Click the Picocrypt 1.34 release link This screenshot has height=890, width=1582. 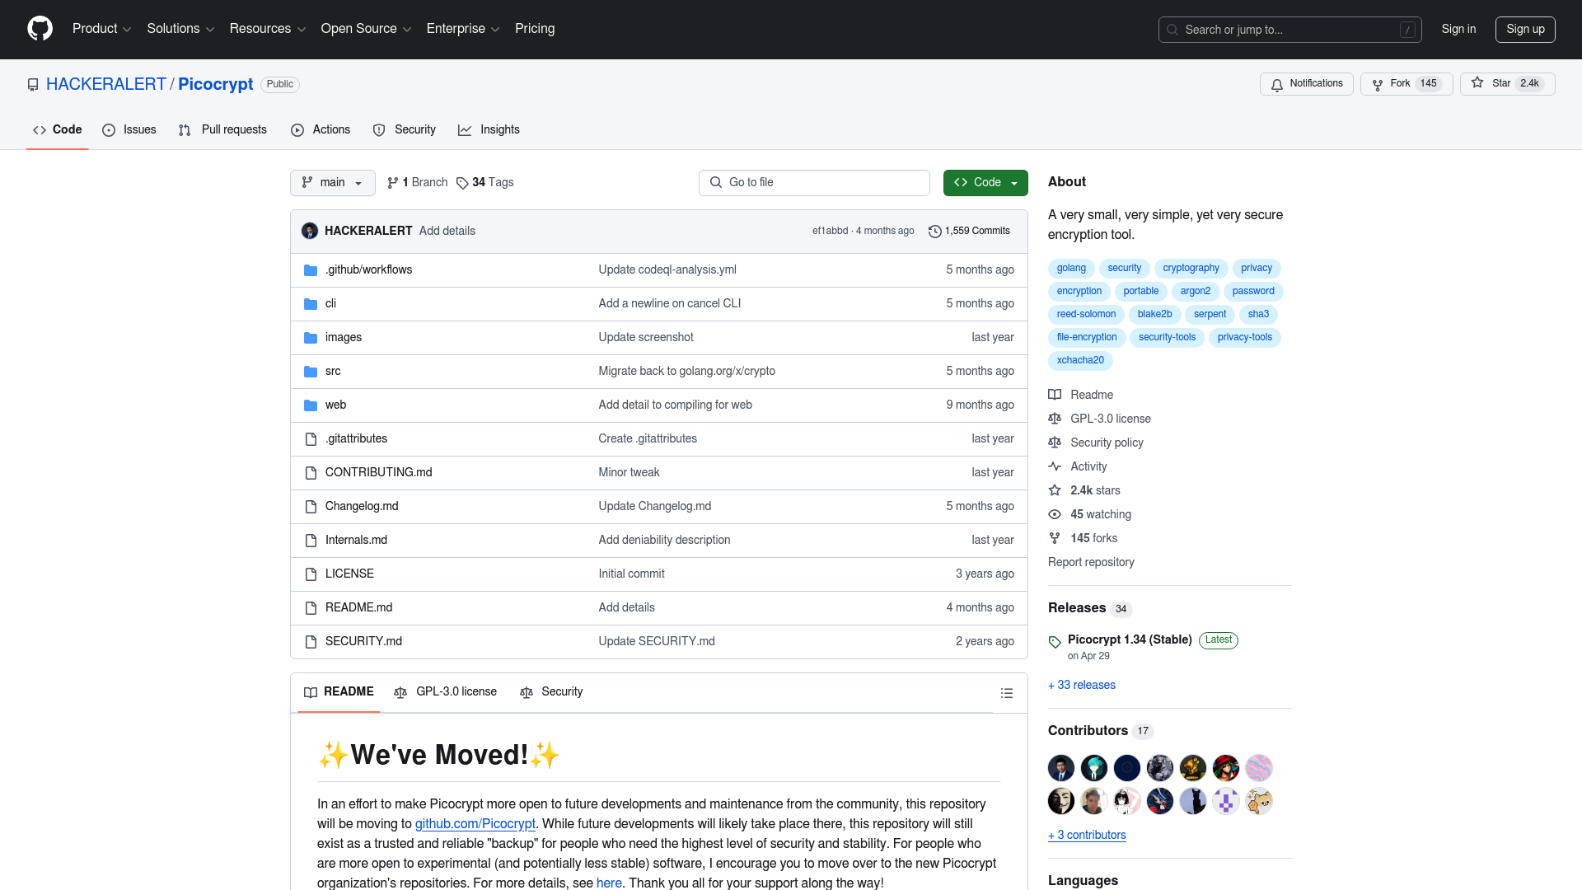tap(1129, 639)
